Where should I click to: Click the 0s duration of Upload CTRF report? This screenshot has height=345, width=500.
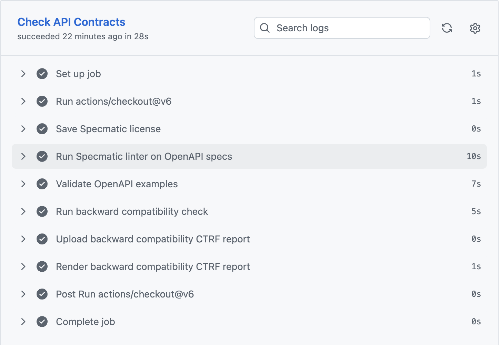point(476,239)
